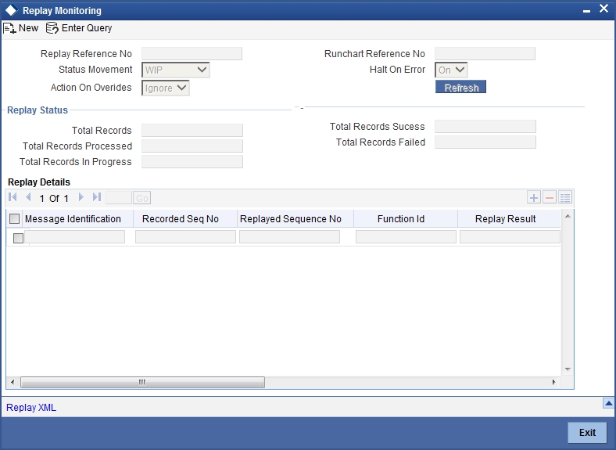Go to next page of Replay Details
616x450 pixels.
(x=81, y=197)
